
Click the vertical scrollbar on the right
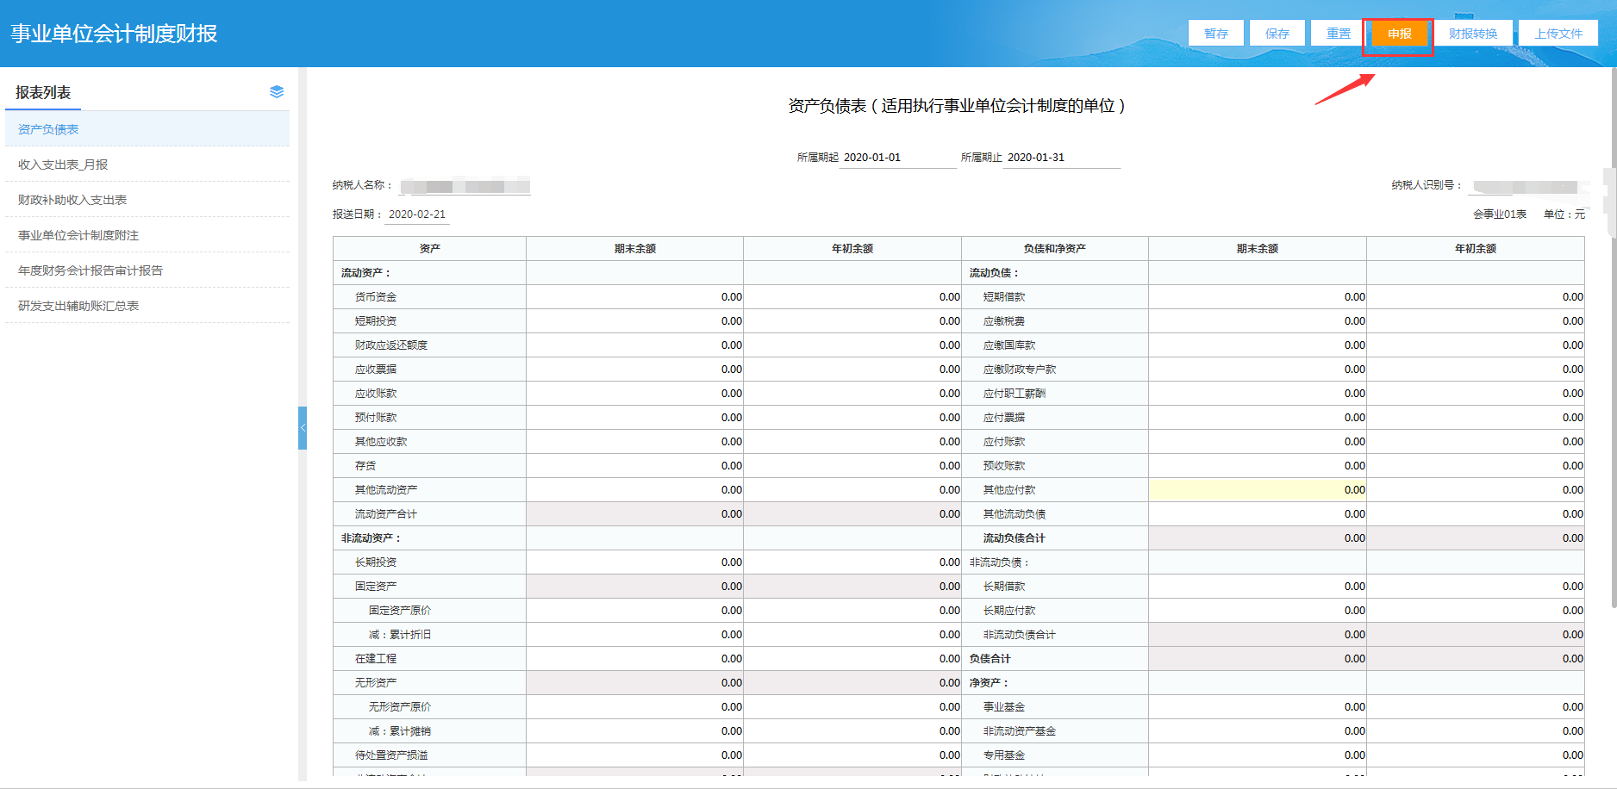(x=1612, y=345)
